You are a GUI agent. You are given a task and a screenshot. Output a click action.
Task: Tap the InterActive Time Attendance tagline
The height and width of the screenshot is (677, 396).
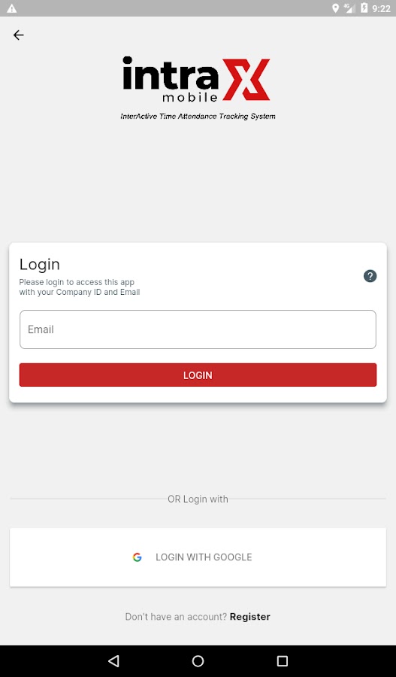[x=198, y=117]
